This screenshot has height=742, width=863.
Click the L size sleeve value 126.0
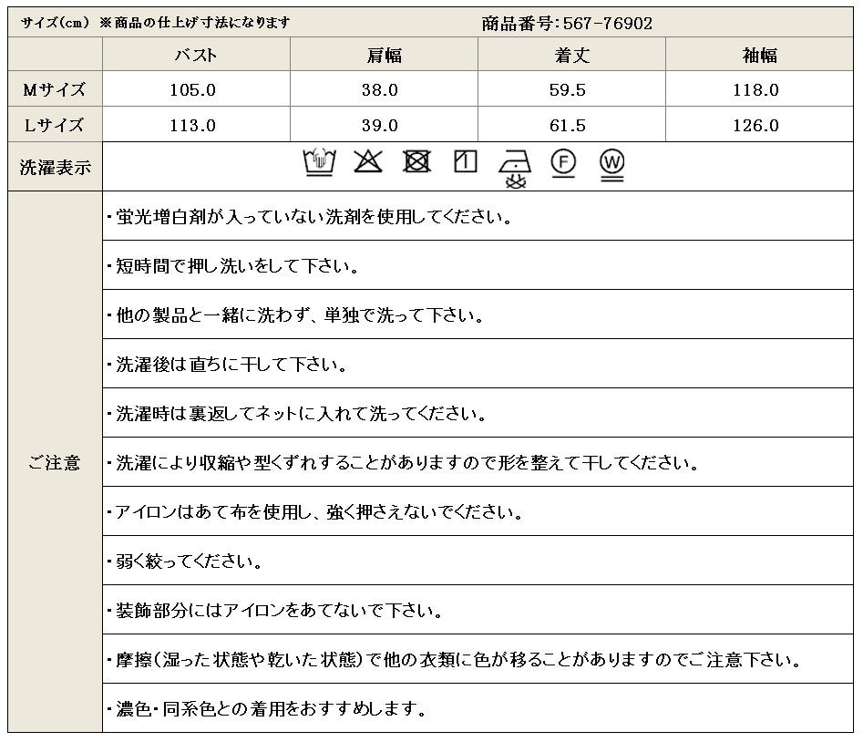[x=755, y=126]
